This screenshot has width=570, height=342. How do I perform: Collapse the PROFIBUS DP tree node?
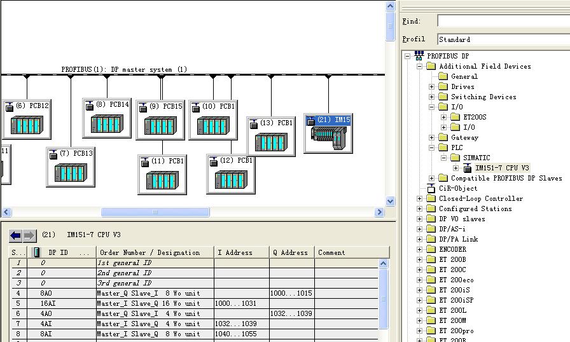coord(407,56)
